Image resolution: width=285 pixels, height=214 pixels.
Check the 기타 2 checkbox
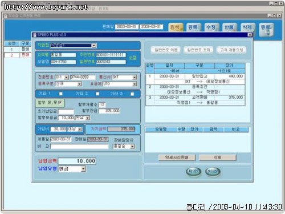[97, 94]
